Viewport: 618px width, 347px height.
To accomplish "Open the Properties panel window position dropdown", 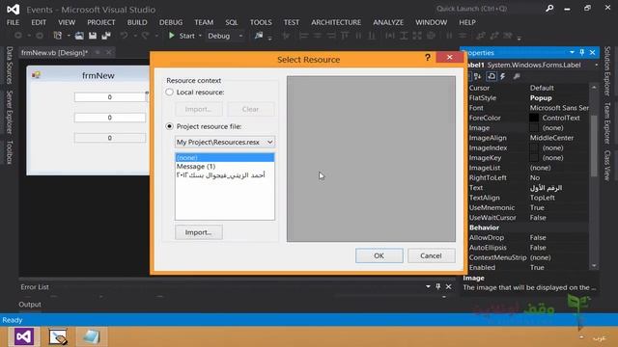I will coord(572,52).
